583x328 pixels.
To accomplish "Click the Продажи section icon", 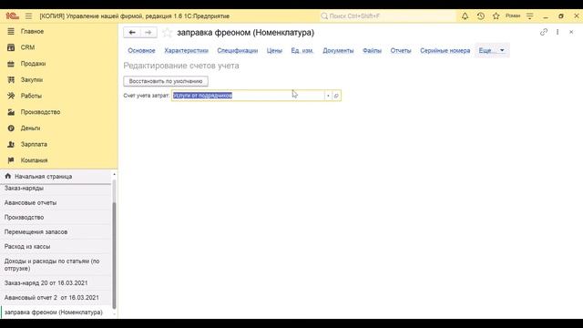I will click(11, 64).
